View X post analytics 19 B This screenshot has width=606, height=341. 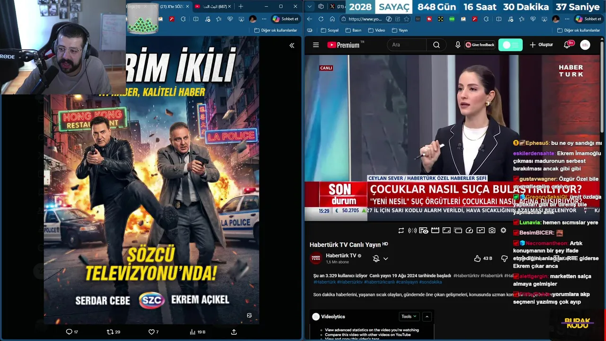197,332
